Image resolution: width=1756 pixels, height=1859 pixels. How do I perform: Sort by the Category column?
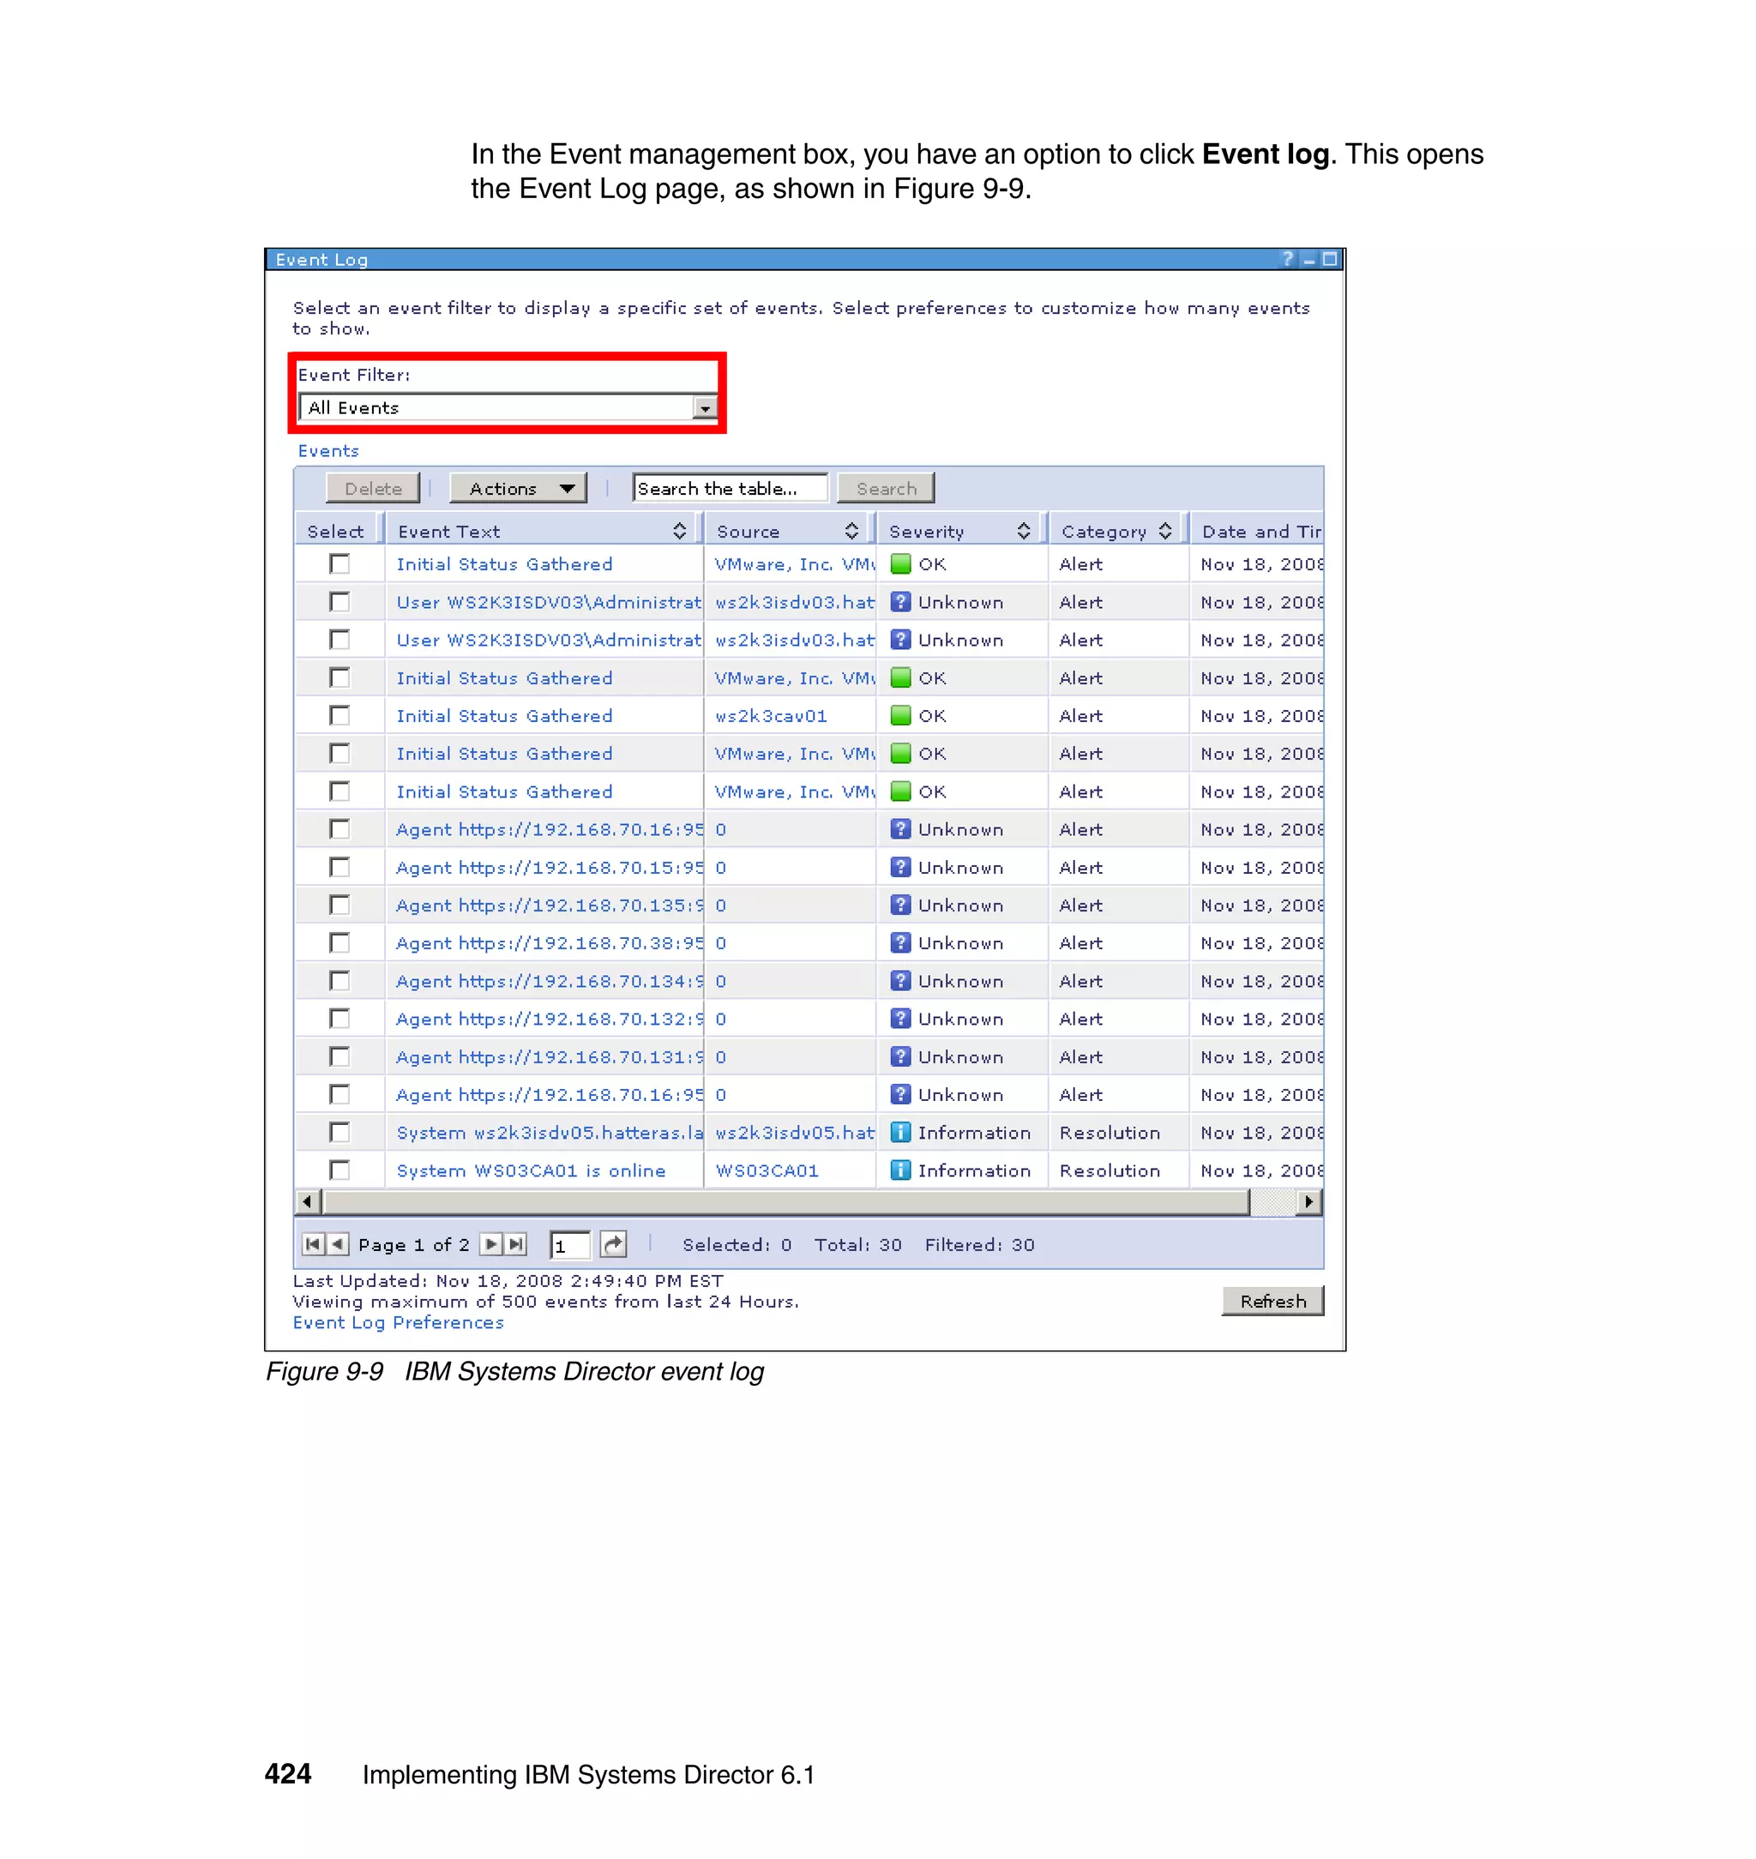pos(1165,531)
